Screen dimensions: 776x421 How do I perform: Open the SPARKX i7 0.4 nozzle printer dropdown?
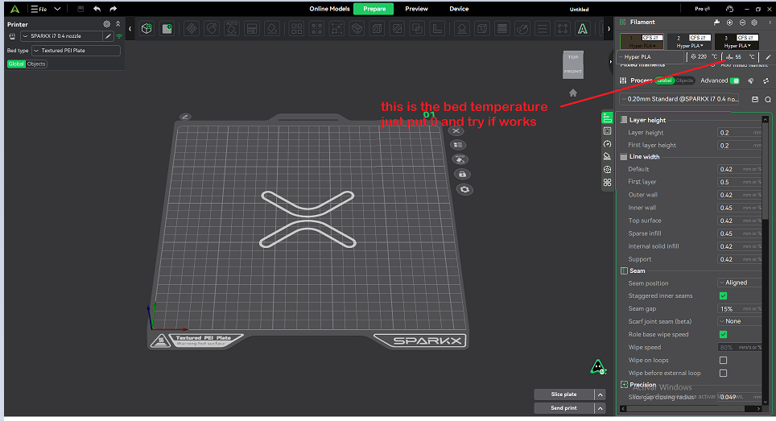point(61,36)
